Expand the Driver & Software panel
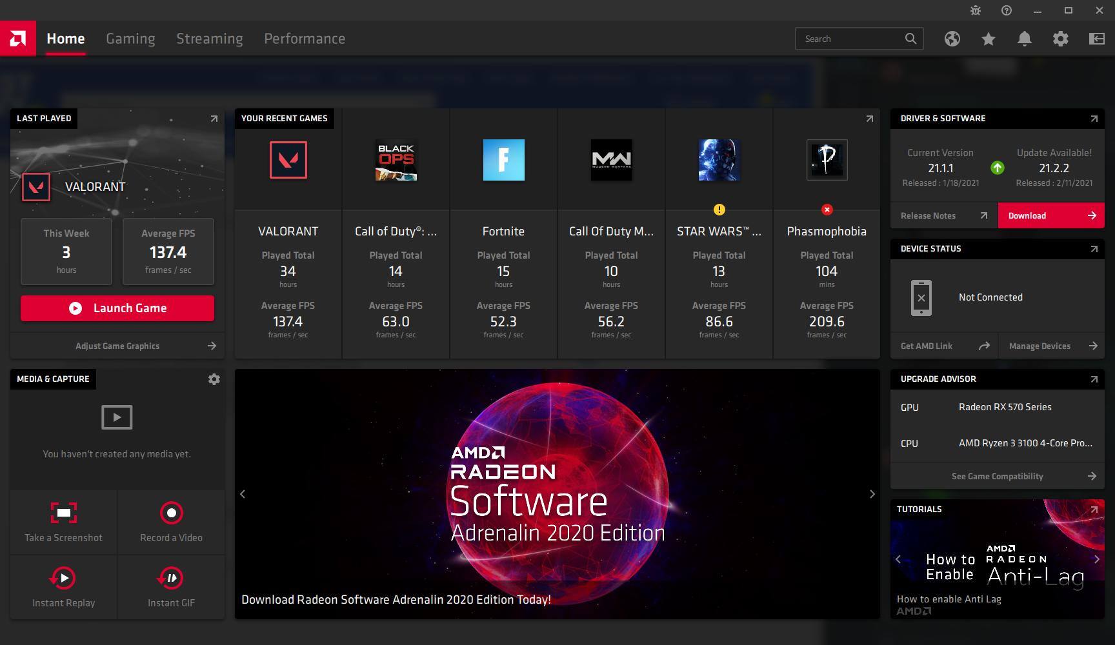Screen dimensions: 1115x645 [x=1094, y=119]
